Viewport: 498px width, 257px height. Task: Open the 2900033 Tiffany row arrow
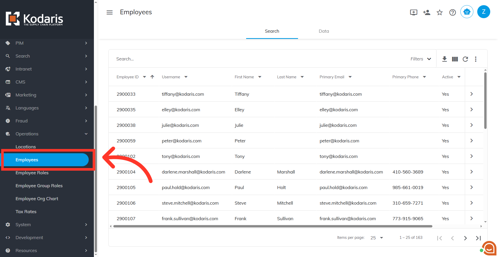(x=472, y=94)
